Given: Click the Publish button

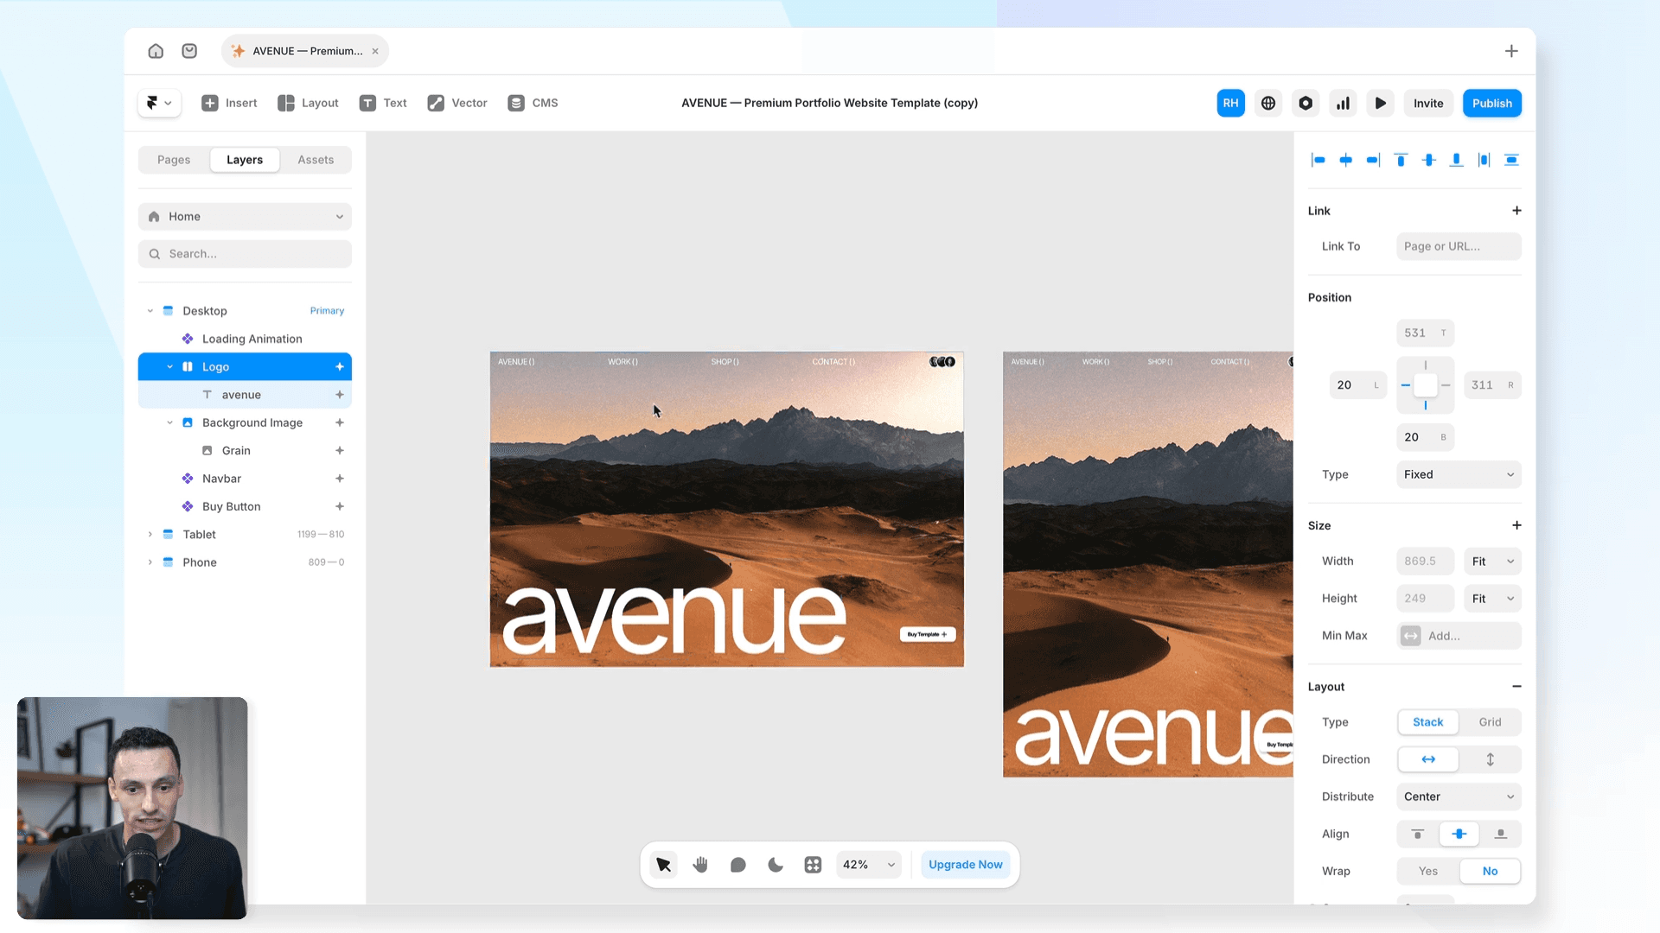Looking at the screenshot, I should coord(1491,103).
